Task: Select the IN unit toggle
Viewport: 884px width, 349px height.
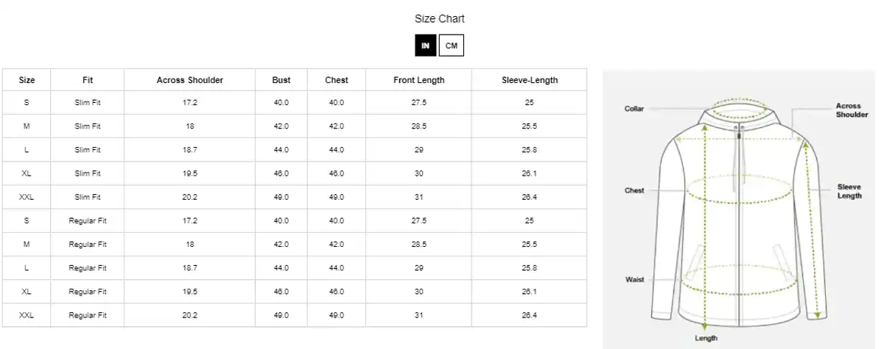Action: click(x=425, y=46)
